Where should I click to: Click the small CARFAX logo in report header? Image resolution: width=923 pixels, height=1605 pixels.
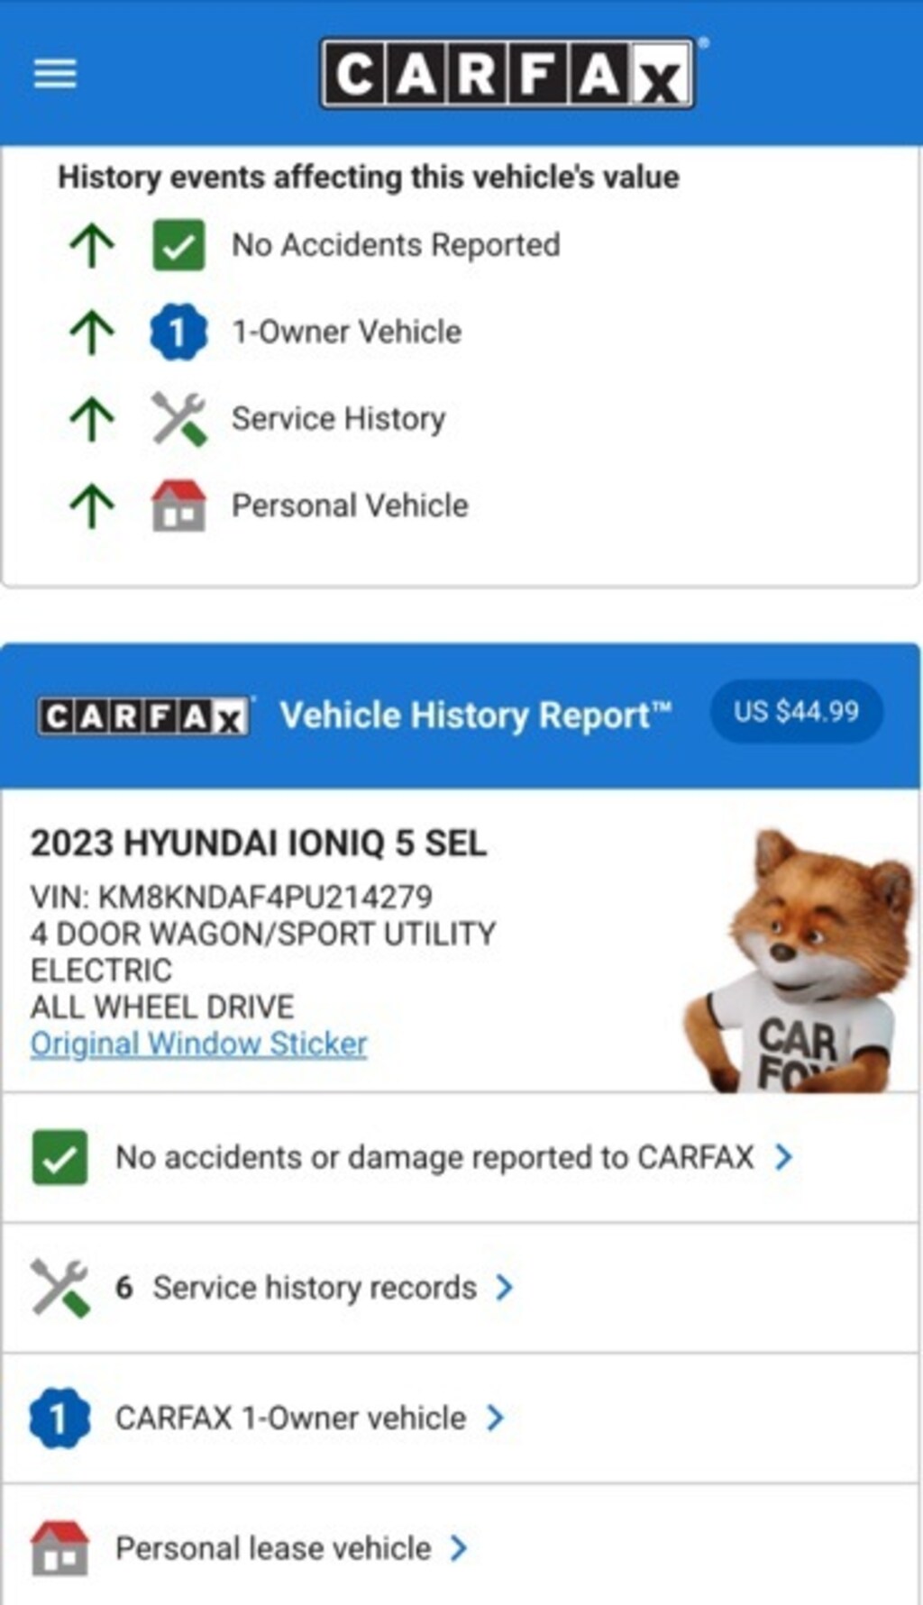(x=144, y=717)
